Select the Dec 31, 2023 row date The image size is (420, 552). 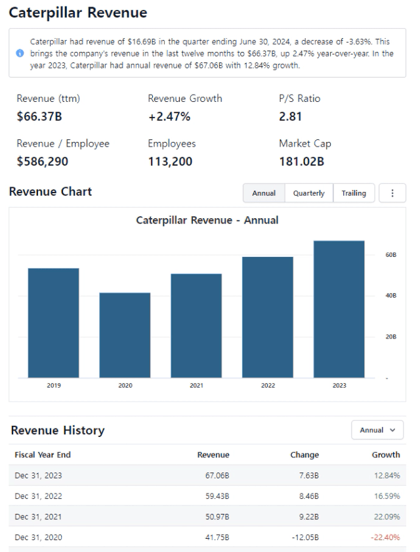tap(38, 475)
